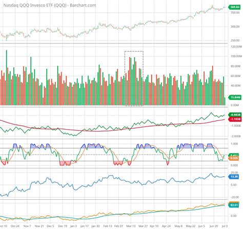Viewport: 243px width, 229px height.
Task: Select the red -1.193B indicator badge
Action: pyautogui.click(x=235, y=119)
